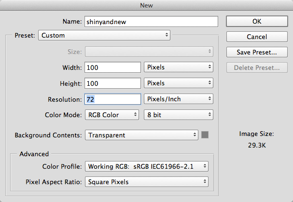Open the Width units dropdown
Viewport: 293px width, 202px height.
coord(179,67)
